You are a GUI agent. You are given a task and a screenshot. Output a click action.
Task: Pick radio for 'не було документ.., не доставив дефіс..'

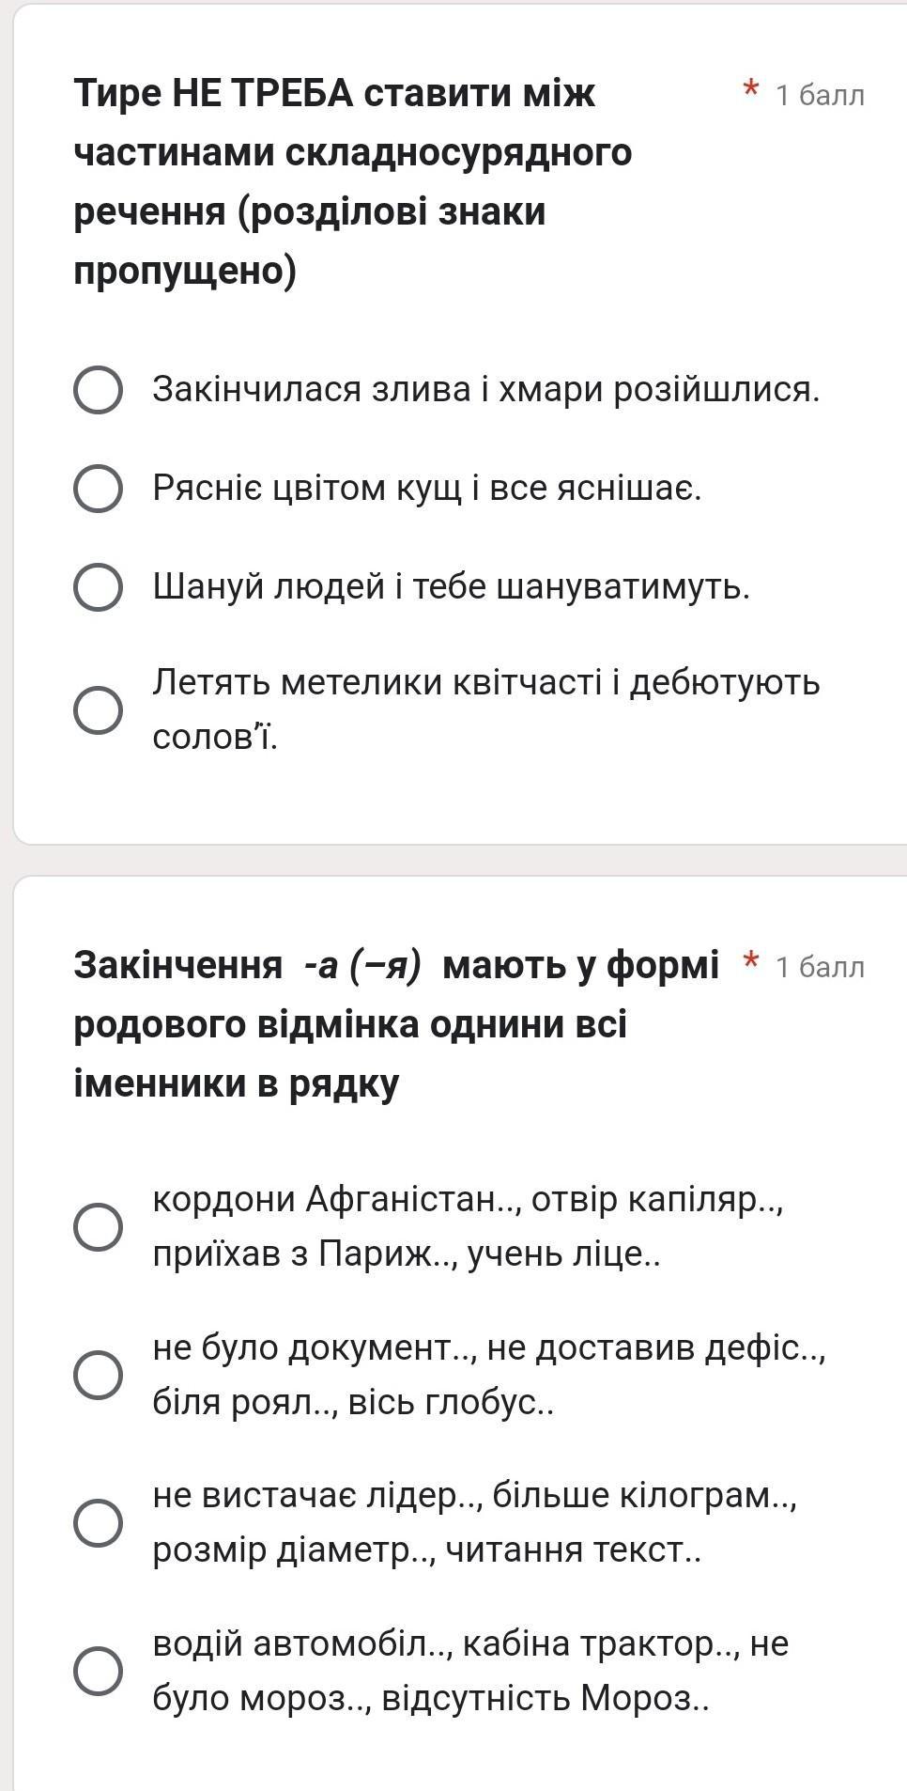tap(98, 1375)
